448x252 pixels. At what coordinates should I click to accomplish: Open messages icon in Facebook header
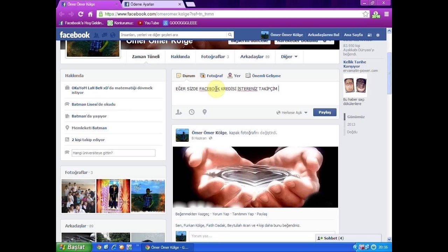[x=104, y=35]
